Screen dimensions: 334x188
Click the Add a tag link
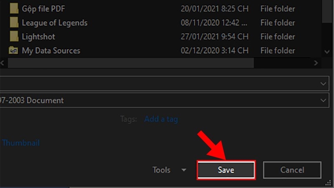click(161, 119)
